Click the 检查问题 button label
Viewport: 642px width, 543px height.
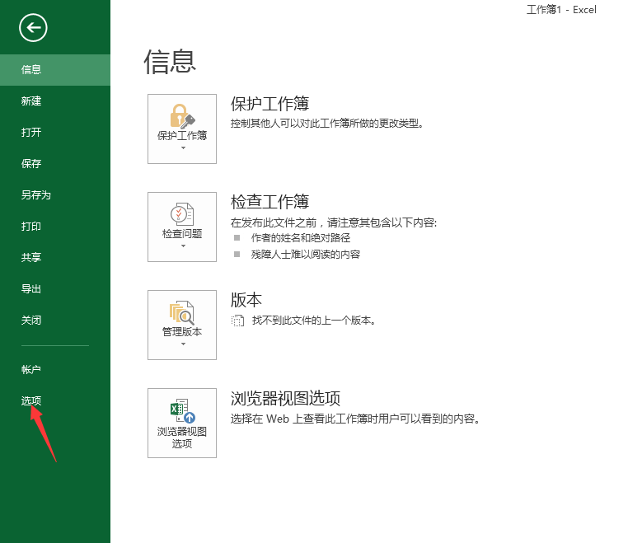(x=182, y=234)
